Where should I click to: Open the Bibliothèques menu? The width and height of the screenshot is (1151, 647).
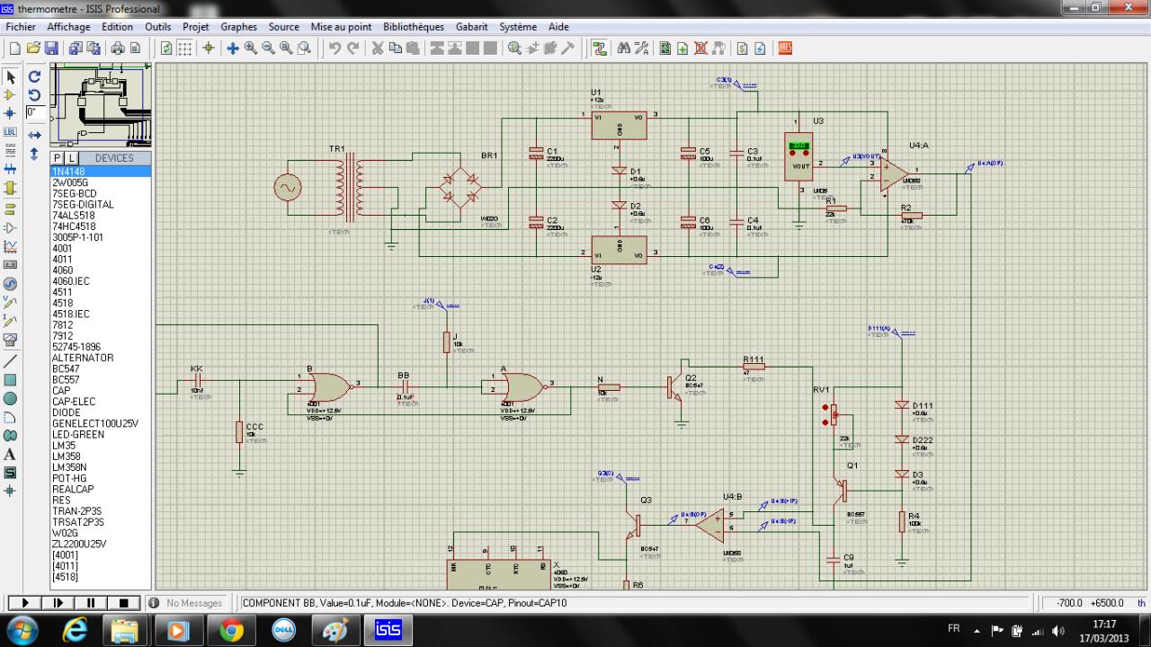tap(414, 27)
